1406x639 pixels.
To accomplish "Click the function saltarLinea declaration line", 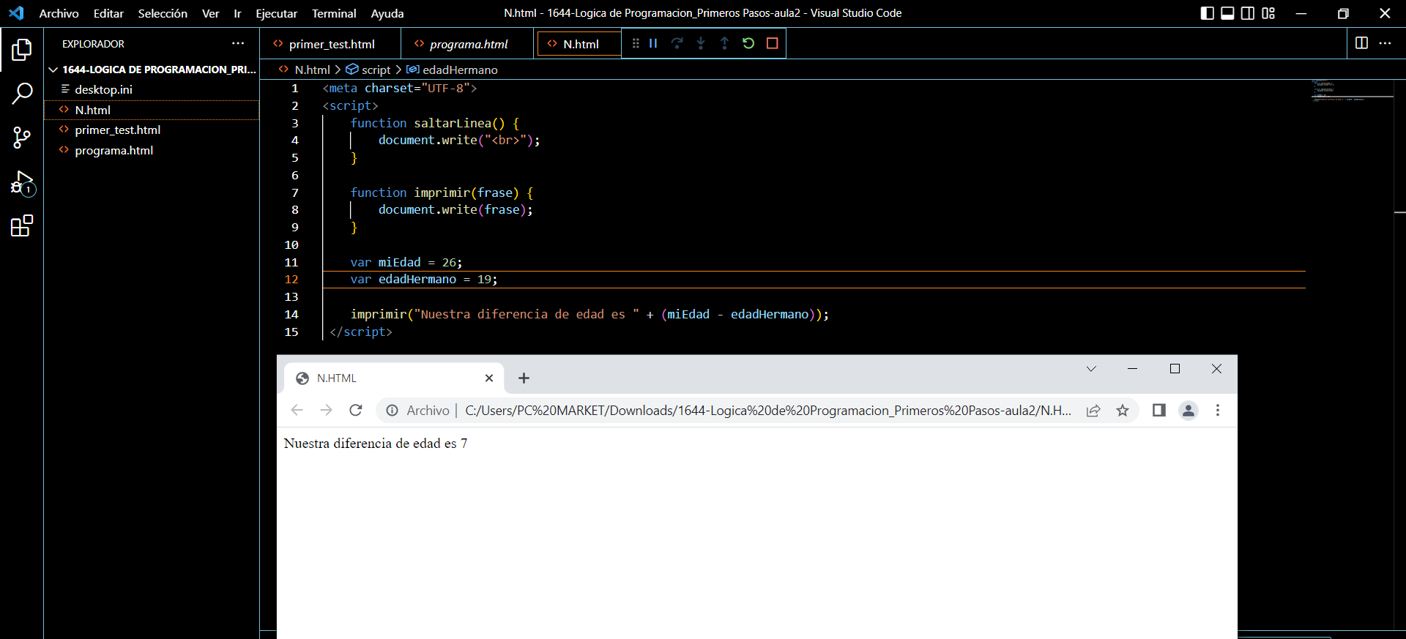I will coord(434,123).
